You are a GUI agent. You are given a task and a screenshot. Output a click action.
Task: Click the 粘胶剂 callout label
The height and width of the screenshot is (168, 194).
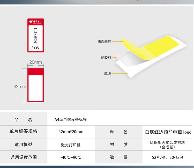(x=106, y=58)
